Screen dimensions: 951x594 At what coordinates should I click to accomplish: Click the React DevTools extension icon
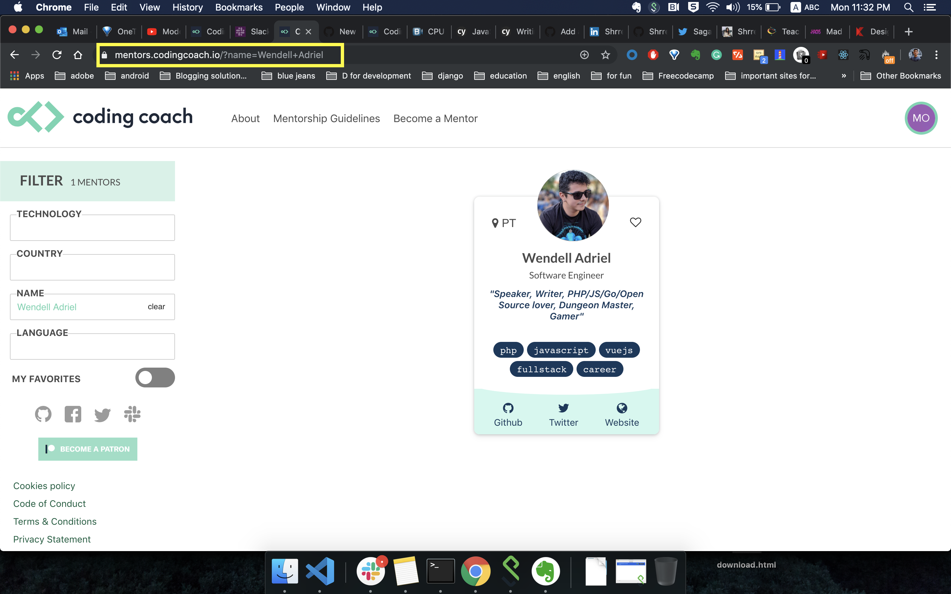tap(843, 54)
